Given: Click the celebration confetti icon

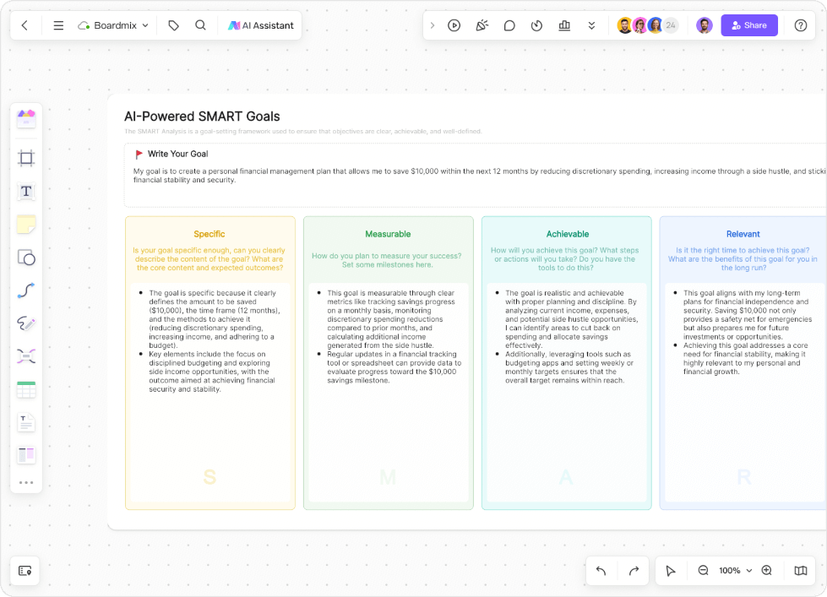Looking at the screenshot, I should [x=482, y=25].
